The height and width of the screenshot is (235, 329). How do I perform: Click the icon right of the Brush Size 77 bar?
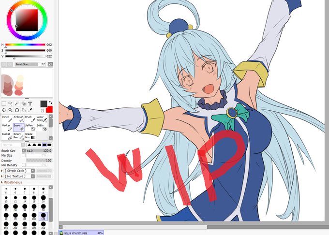pos(50,64)
